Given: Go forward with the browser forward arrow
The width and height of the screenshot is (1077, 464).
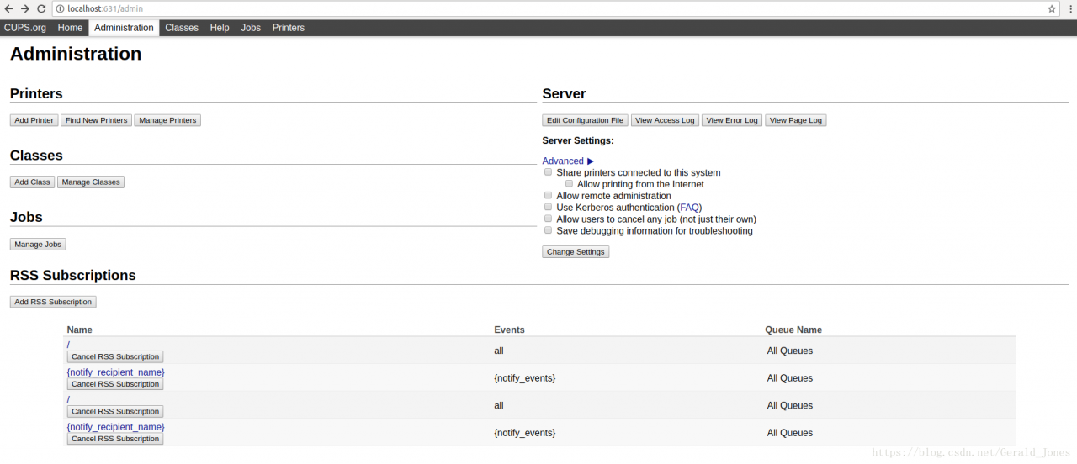Looking at the screenshot, I should tap(25, 8).
